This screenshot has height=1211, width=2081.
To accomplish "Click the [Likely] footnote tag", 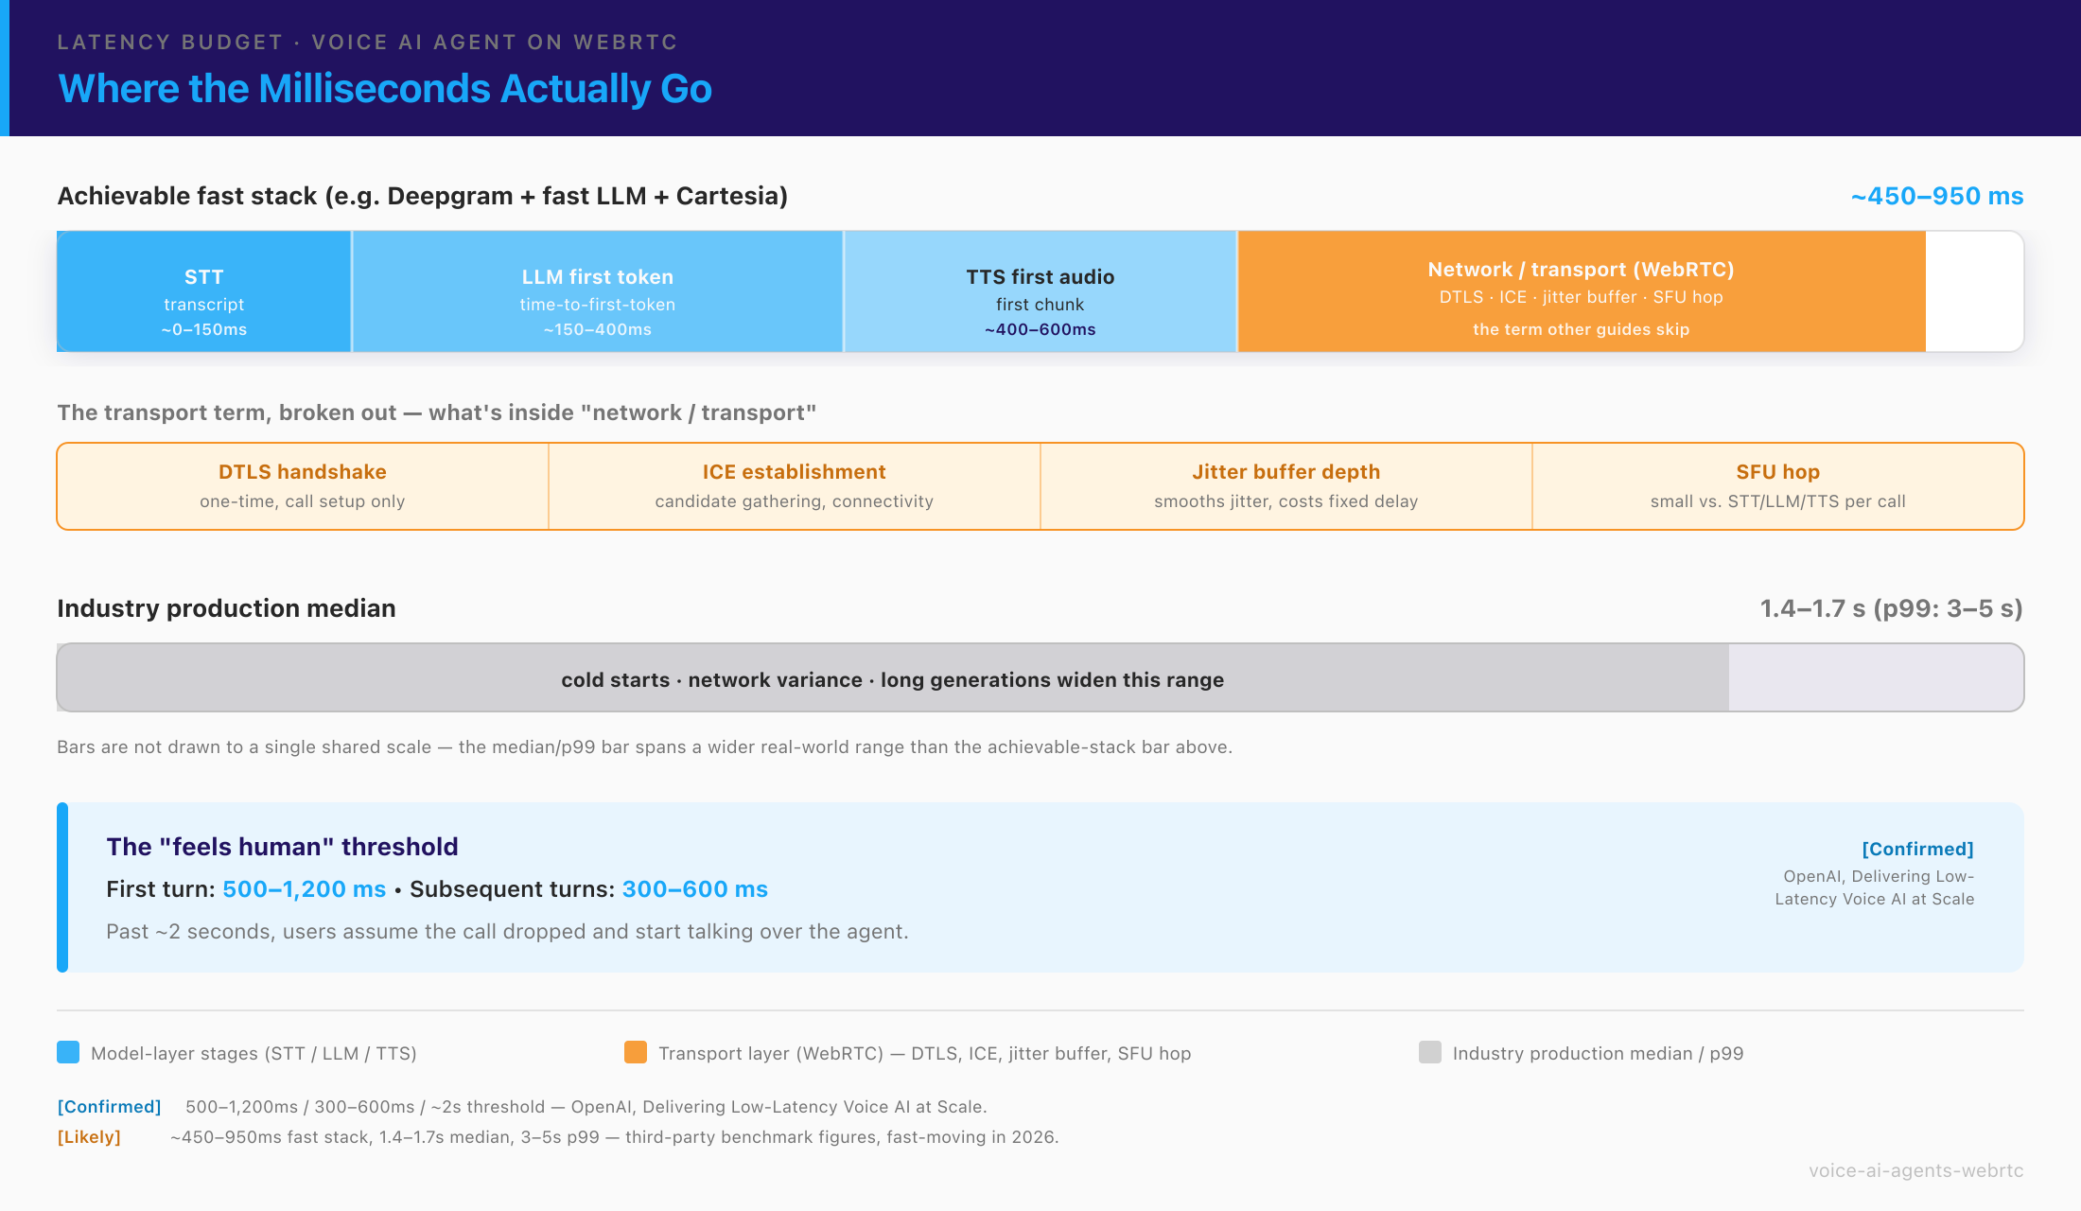I will coord(89,1136).
